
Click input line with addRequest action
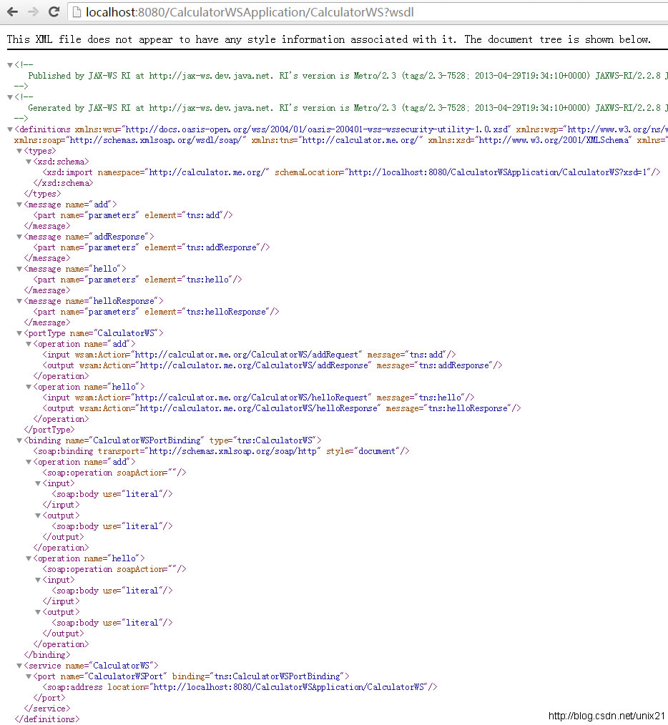(250, 355)
